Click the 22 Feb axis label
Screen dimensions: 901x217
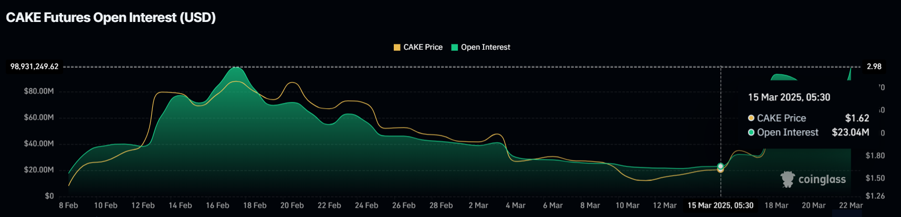pos(329,205)
